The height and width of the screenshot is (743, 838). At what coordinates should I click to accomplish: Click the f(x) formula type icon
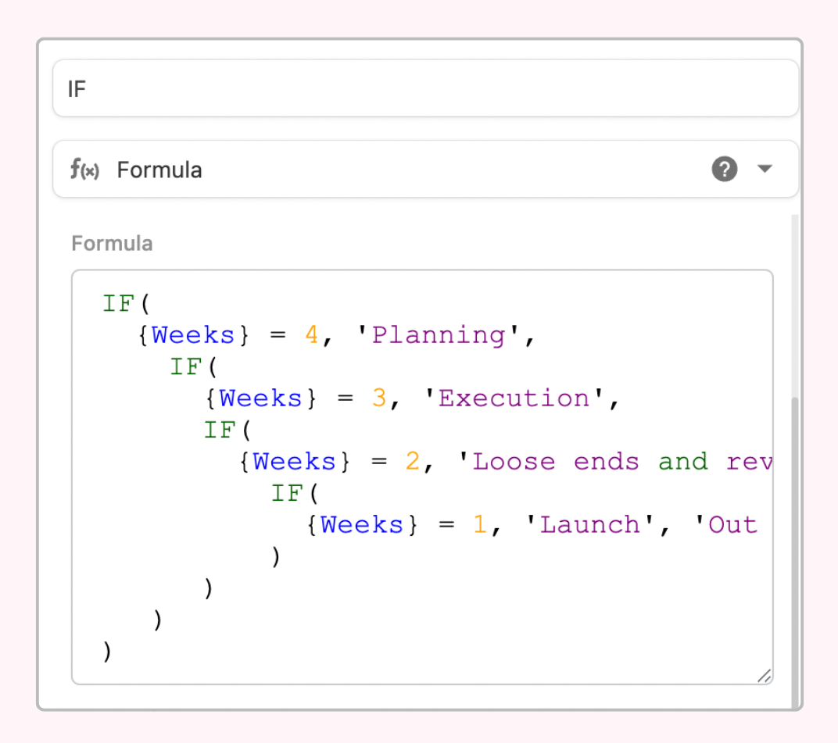point(85,170)
